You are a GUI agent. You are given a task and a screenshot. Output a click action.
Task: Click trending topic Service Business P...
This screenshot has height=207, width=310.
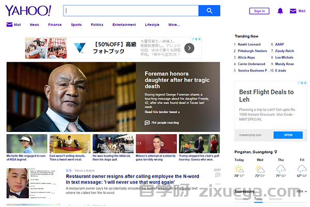pos(253,70)
